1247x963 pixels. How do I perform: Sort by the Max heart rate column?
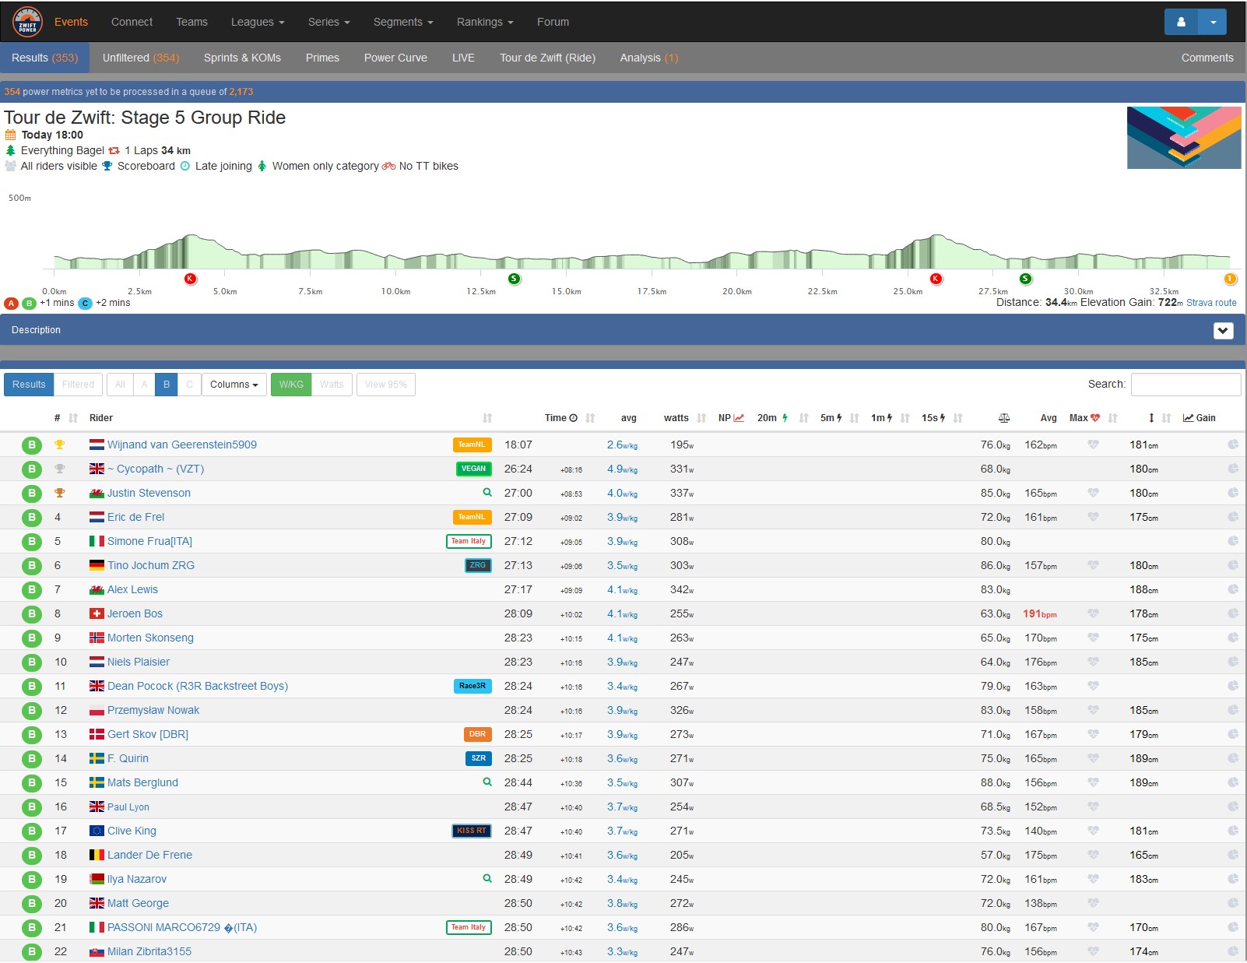tap(1085, 418)
